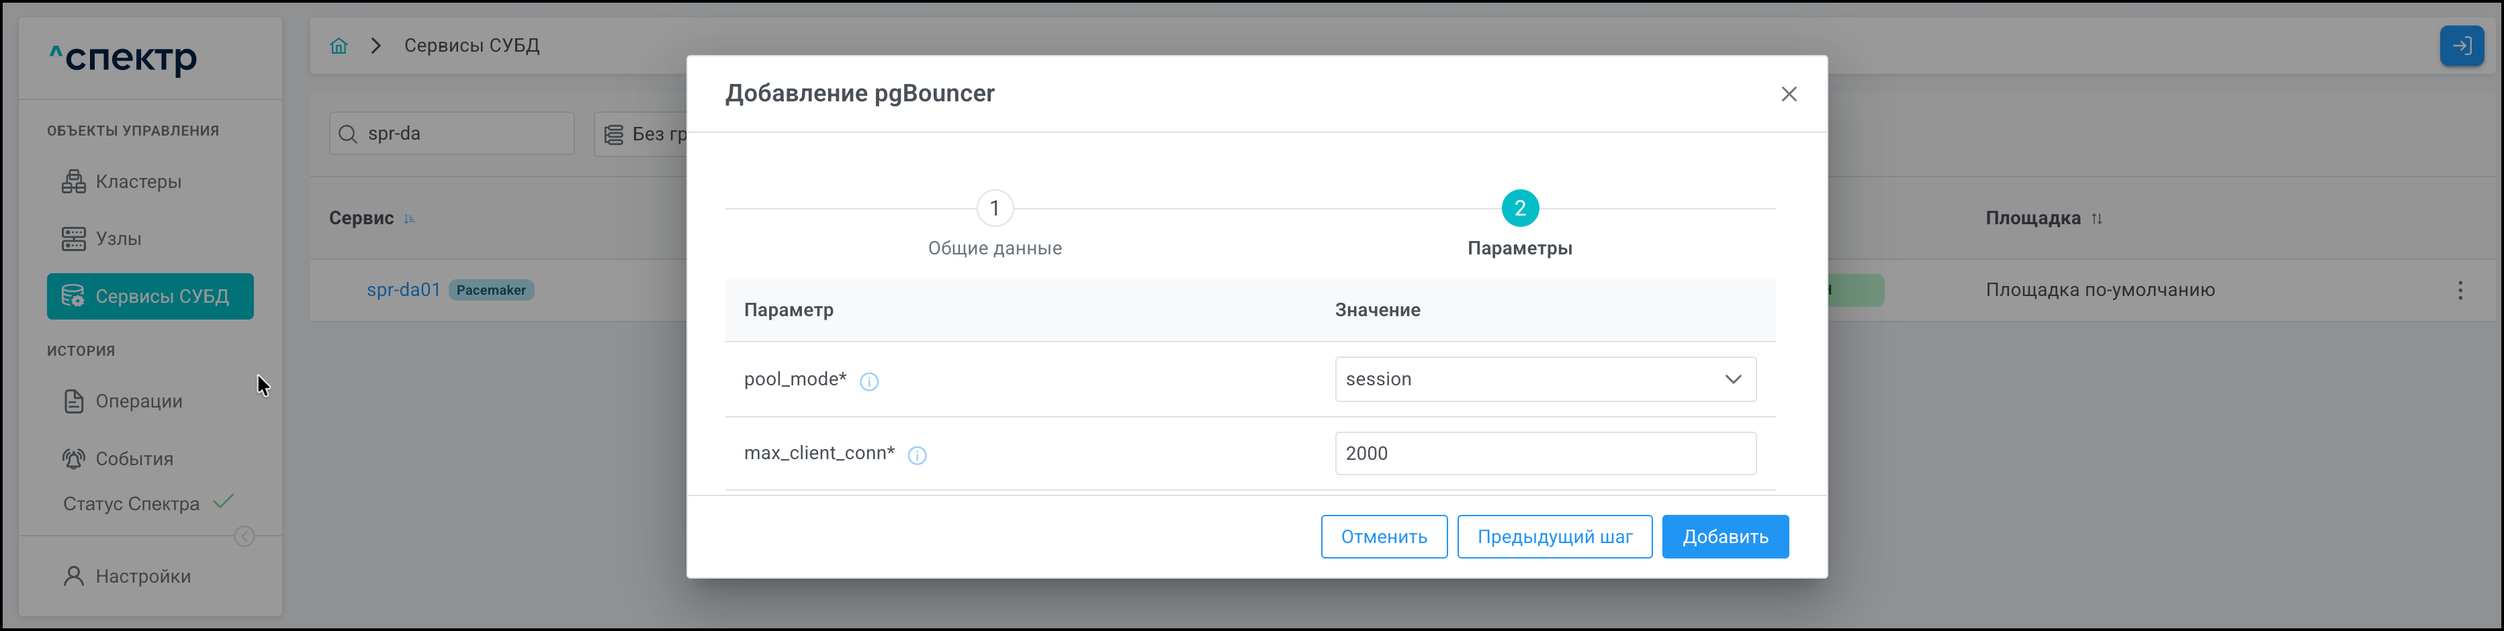Open Кластеры in the sidebar
The height and width of the screenshot is (631, 2504).
point(138,181)
